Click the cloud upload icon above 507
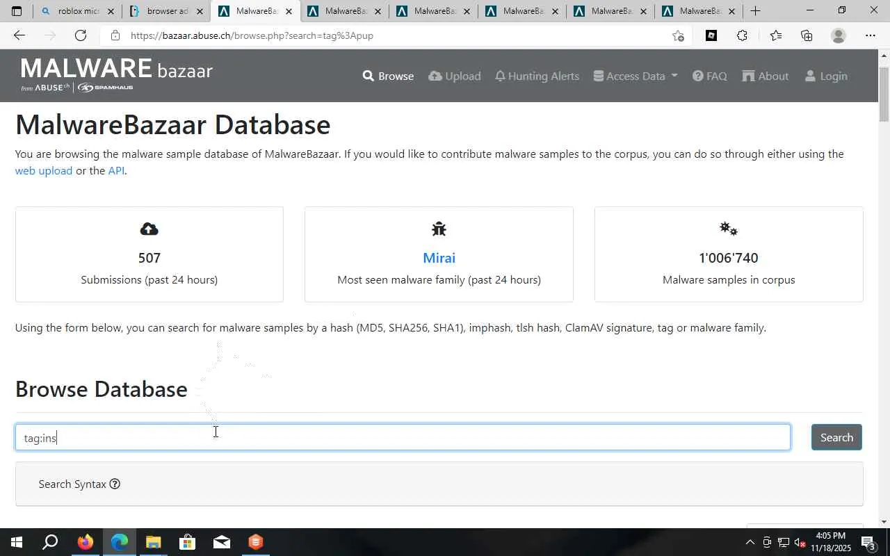890x556 pixels. click(149, 229)
